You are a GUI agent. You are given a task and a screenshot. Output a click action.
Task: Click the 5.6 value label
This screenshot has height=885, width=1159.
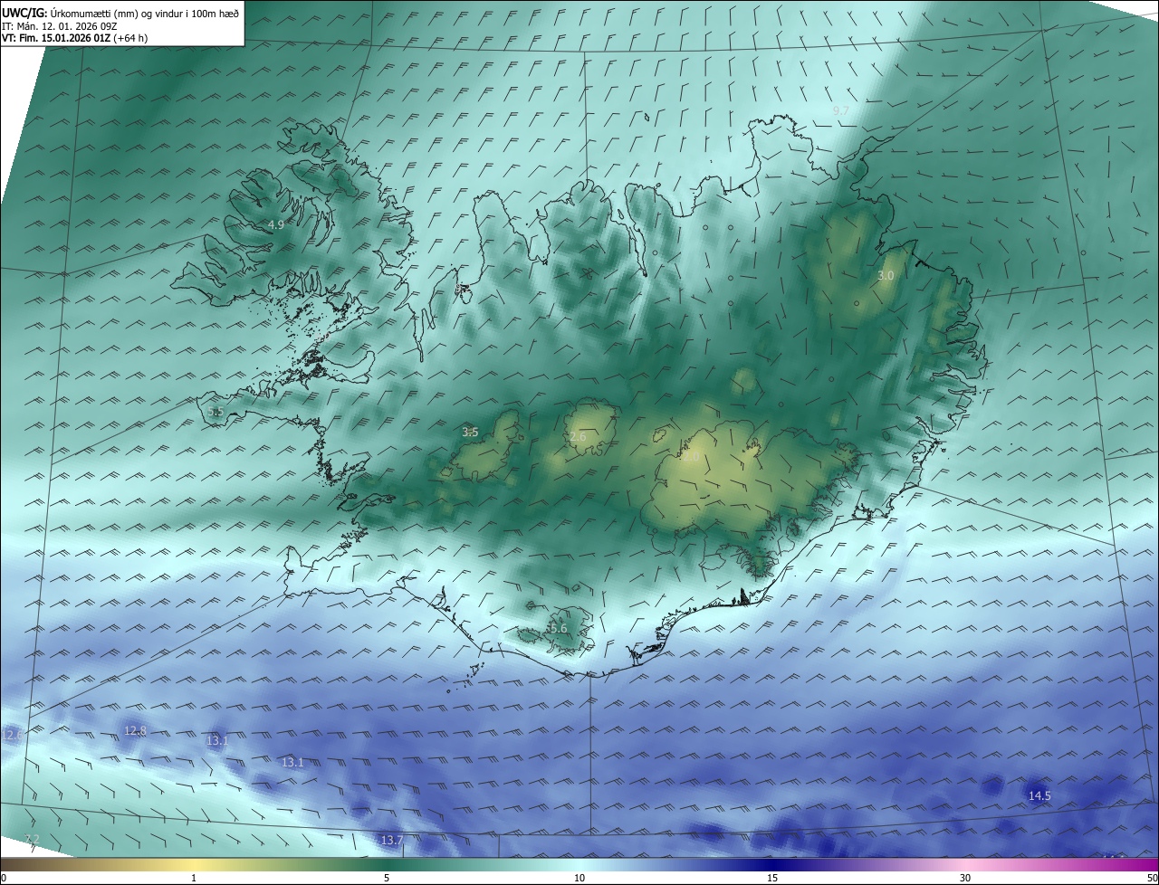[558, 628]
